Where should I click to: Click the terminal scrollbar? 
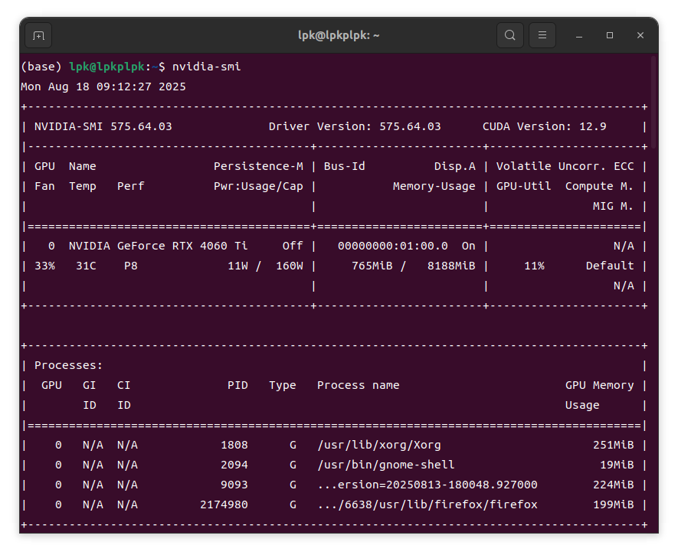[653, 103]
